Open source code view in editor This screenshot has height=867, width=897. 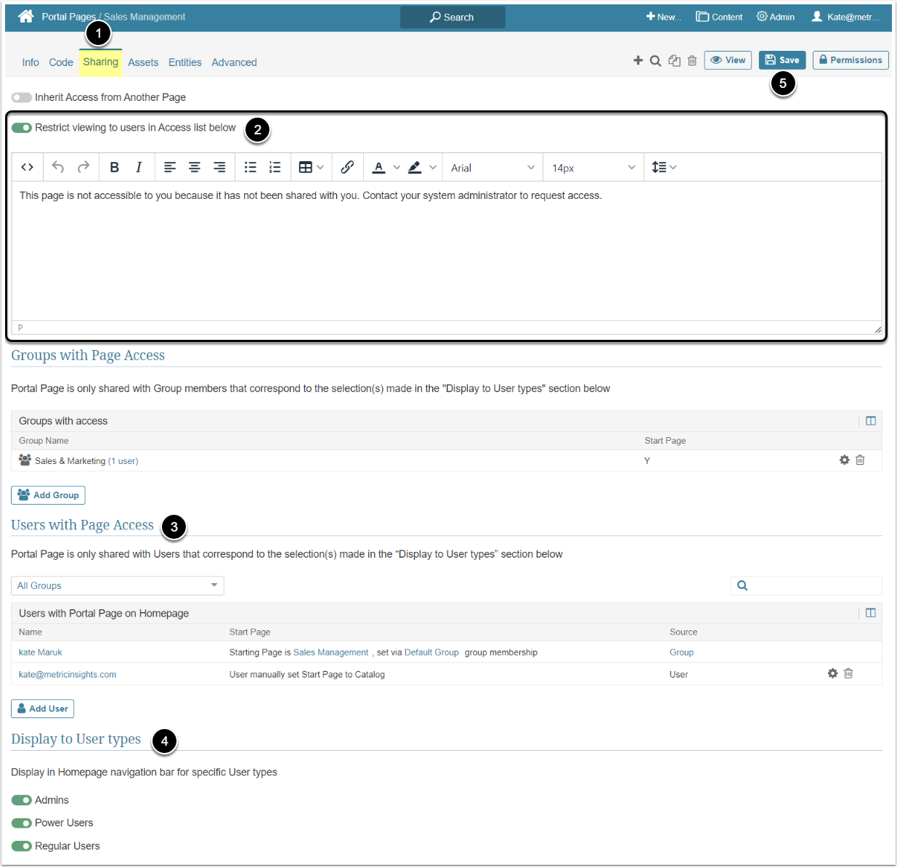pyautogui.click(x=27, y=168)
